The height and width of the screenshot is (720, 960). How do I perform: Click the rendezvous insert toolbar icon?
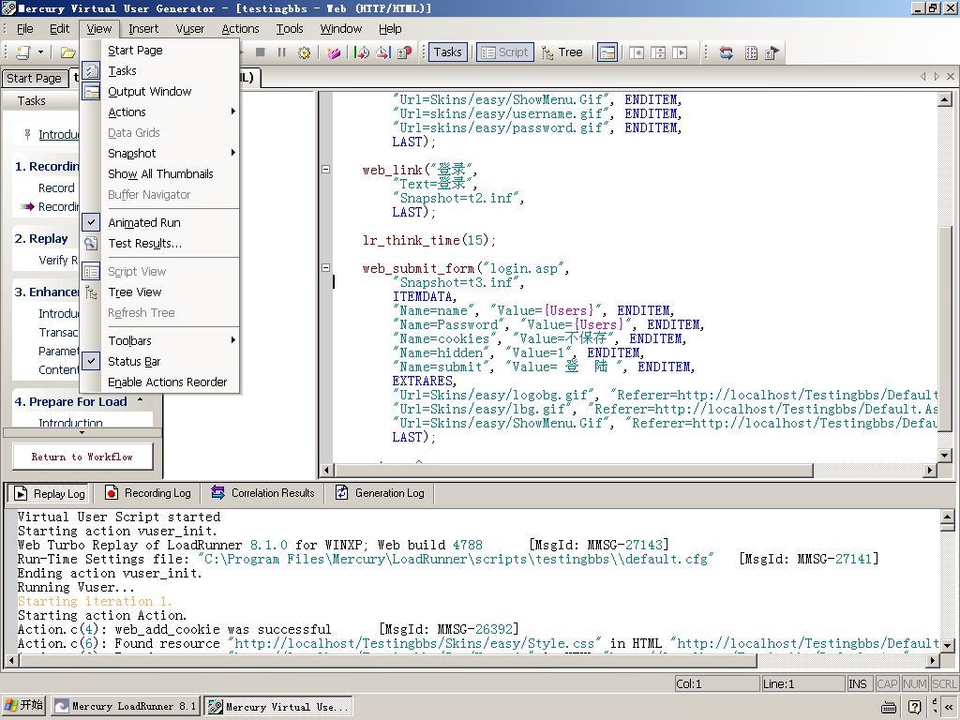tap(405, 52)
